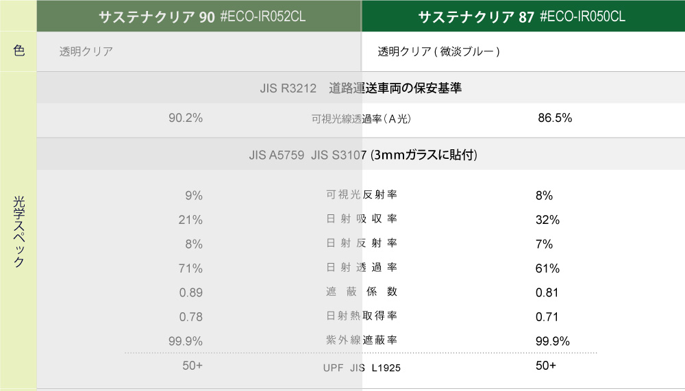Click the 可視光線透過率 (A光) label
The image size is (685, 391).
(x=361, y=118)
